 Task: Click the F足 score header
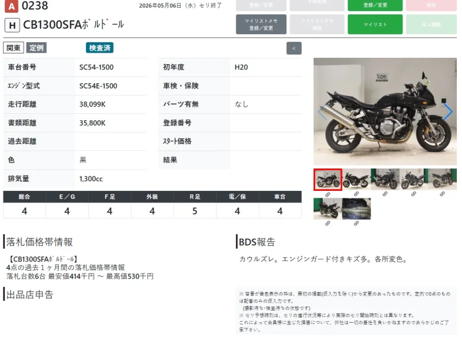110,197
